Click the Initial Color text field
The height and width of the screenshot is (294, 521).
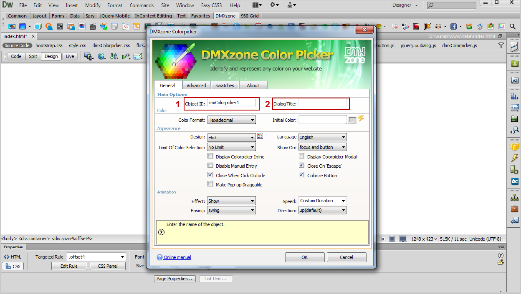pos(322,120)
